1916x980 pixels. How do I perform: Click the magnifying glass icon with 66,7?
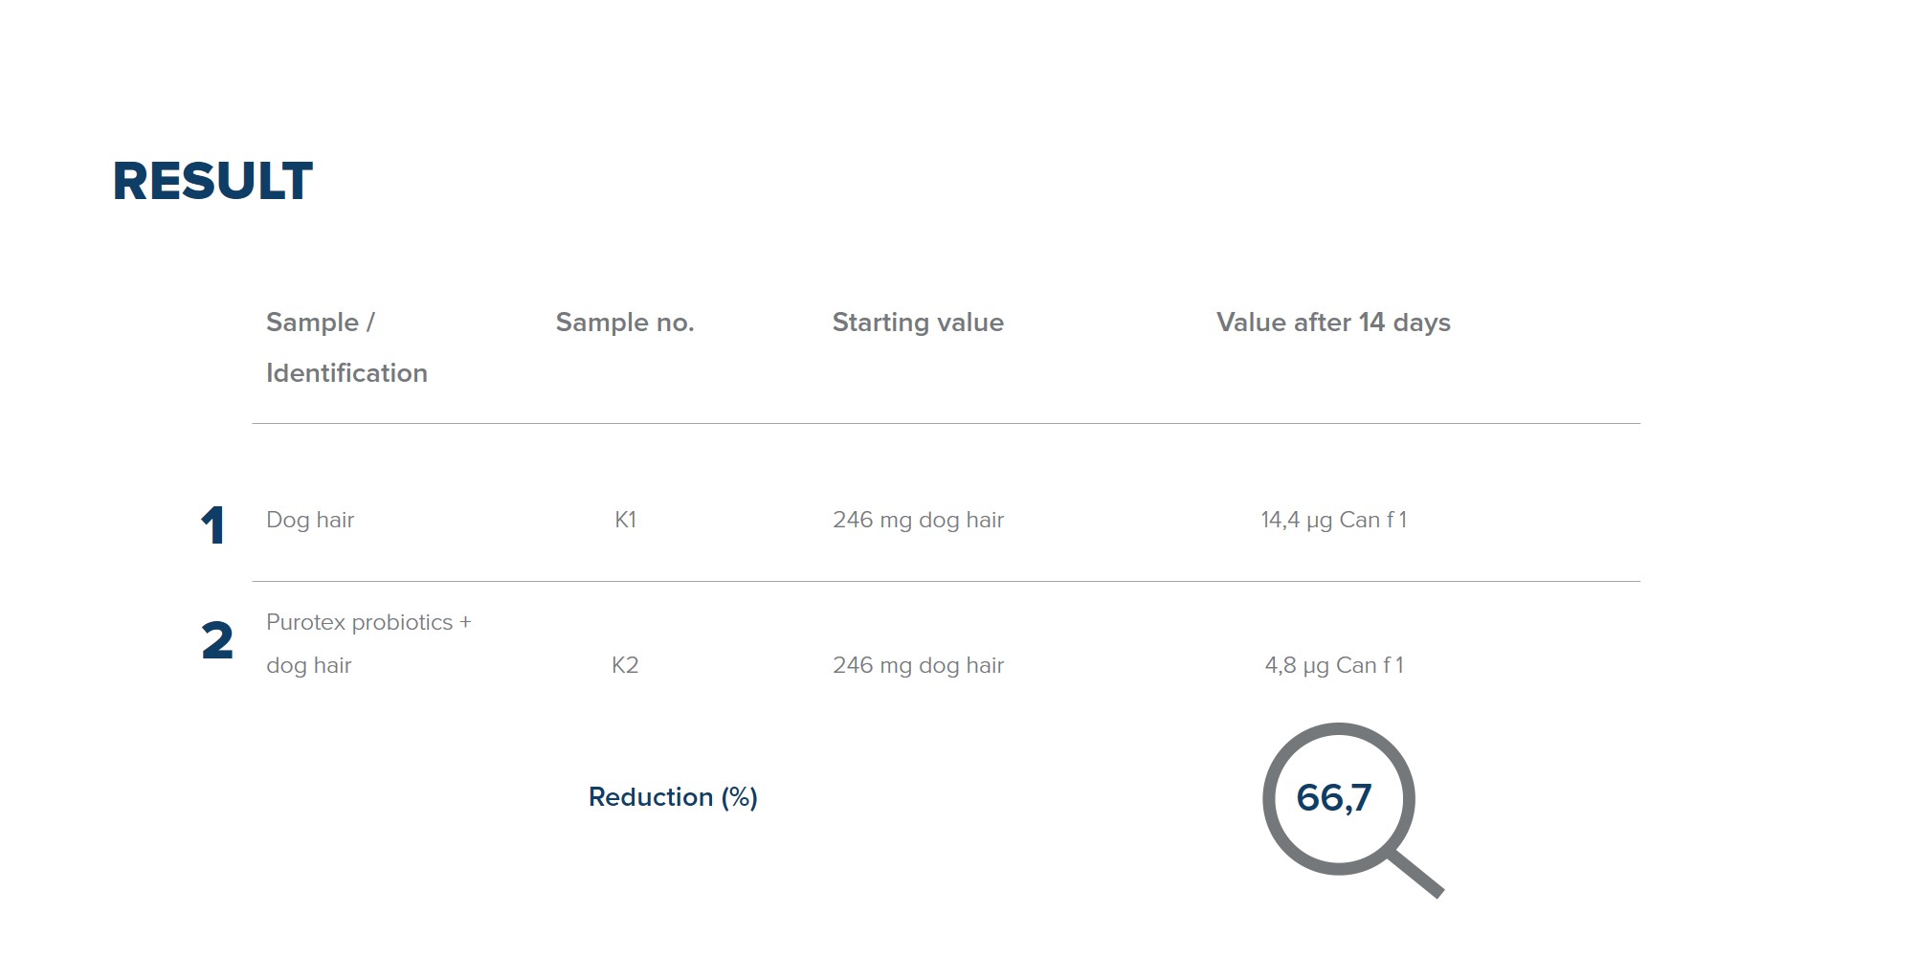1351,810
